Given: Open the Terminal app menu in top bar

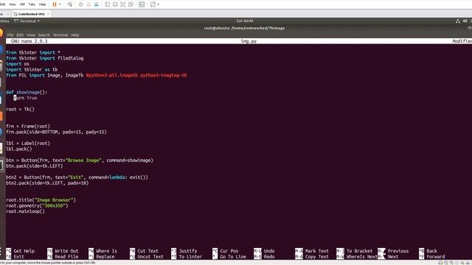Looking at the screenshot, I should pos(27,21).
